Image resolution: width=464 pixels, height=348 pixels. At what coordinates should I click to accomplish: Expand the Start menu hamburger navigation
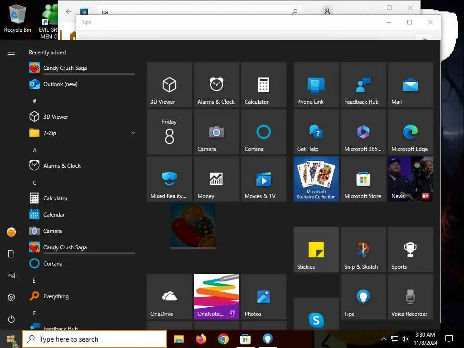coord(11,53)
